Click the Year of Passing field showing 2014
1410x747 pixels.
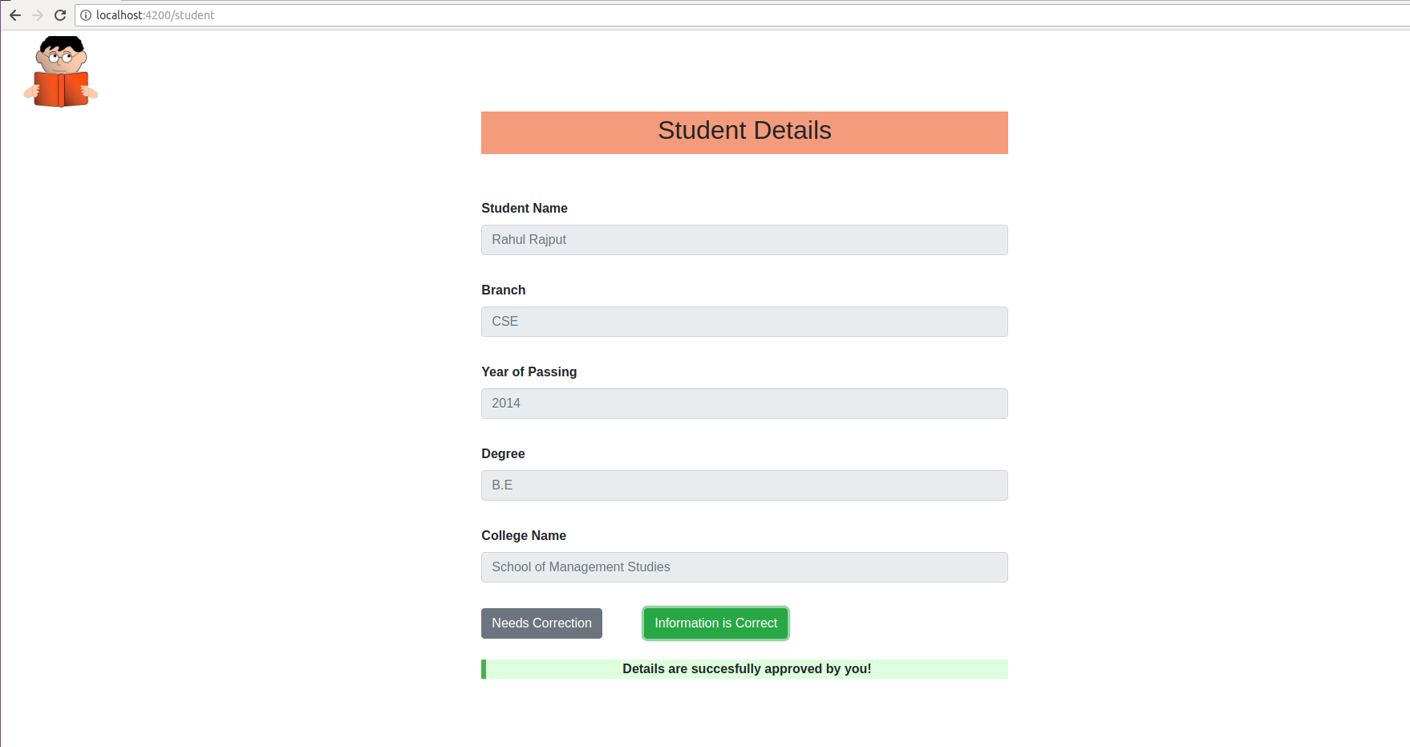pos(744,403)
